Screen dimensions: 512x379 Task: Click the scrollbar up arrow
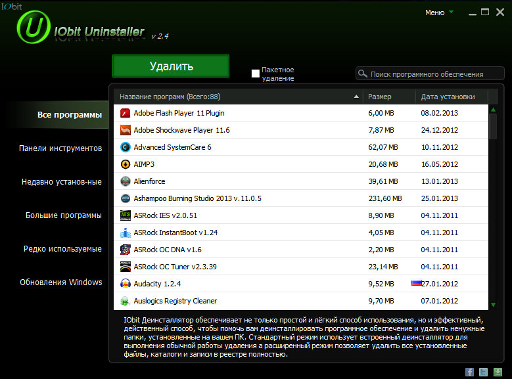[494, 110]
